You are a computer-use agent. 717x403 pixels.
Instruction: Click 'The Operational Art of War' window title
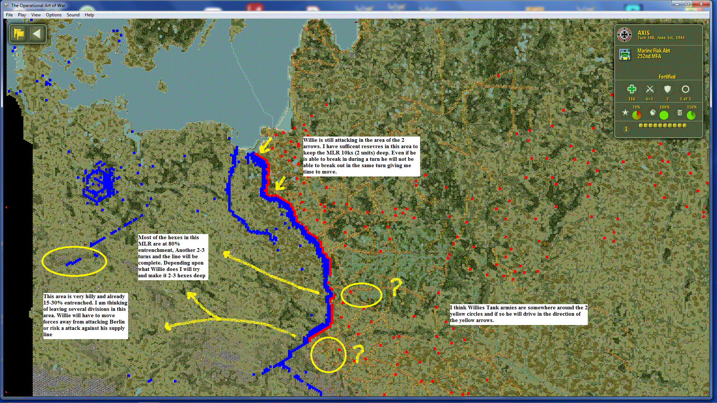click(38, 6)
